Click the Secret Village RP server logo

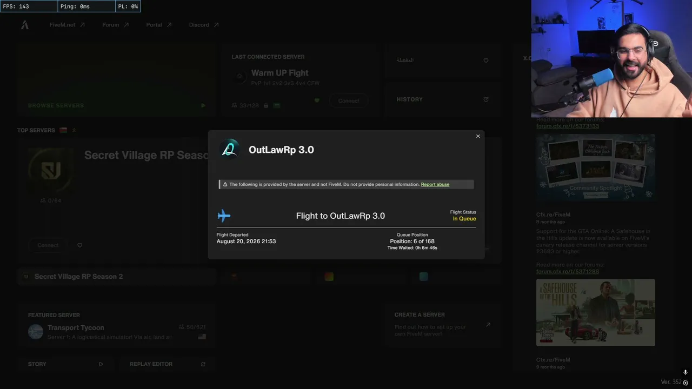(51, 171)
